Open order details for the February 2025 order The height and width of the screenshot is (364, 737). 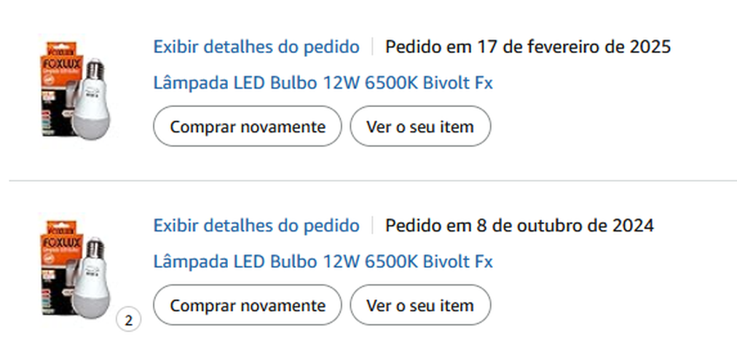[256, 47]
